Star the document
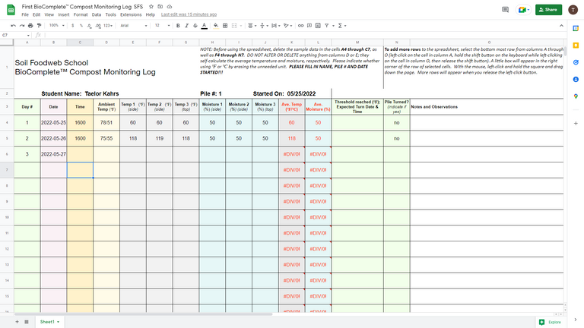The width and height of the screenshot is (584, 328). point(151,7)
